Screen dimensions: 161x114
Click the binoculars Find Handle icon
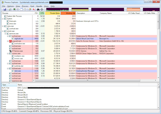38,10
